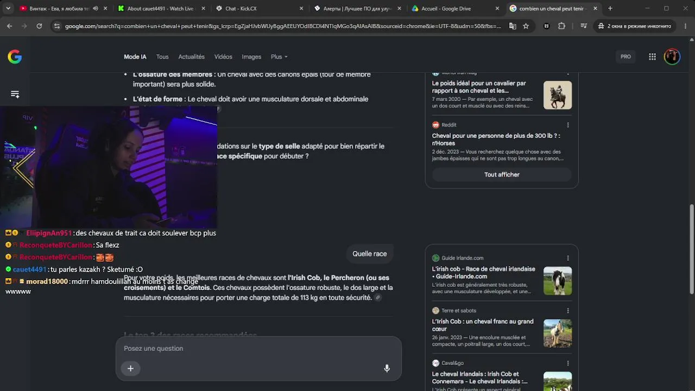Expand the Plus dropdown
695x391 pixels.
(279, 57)
